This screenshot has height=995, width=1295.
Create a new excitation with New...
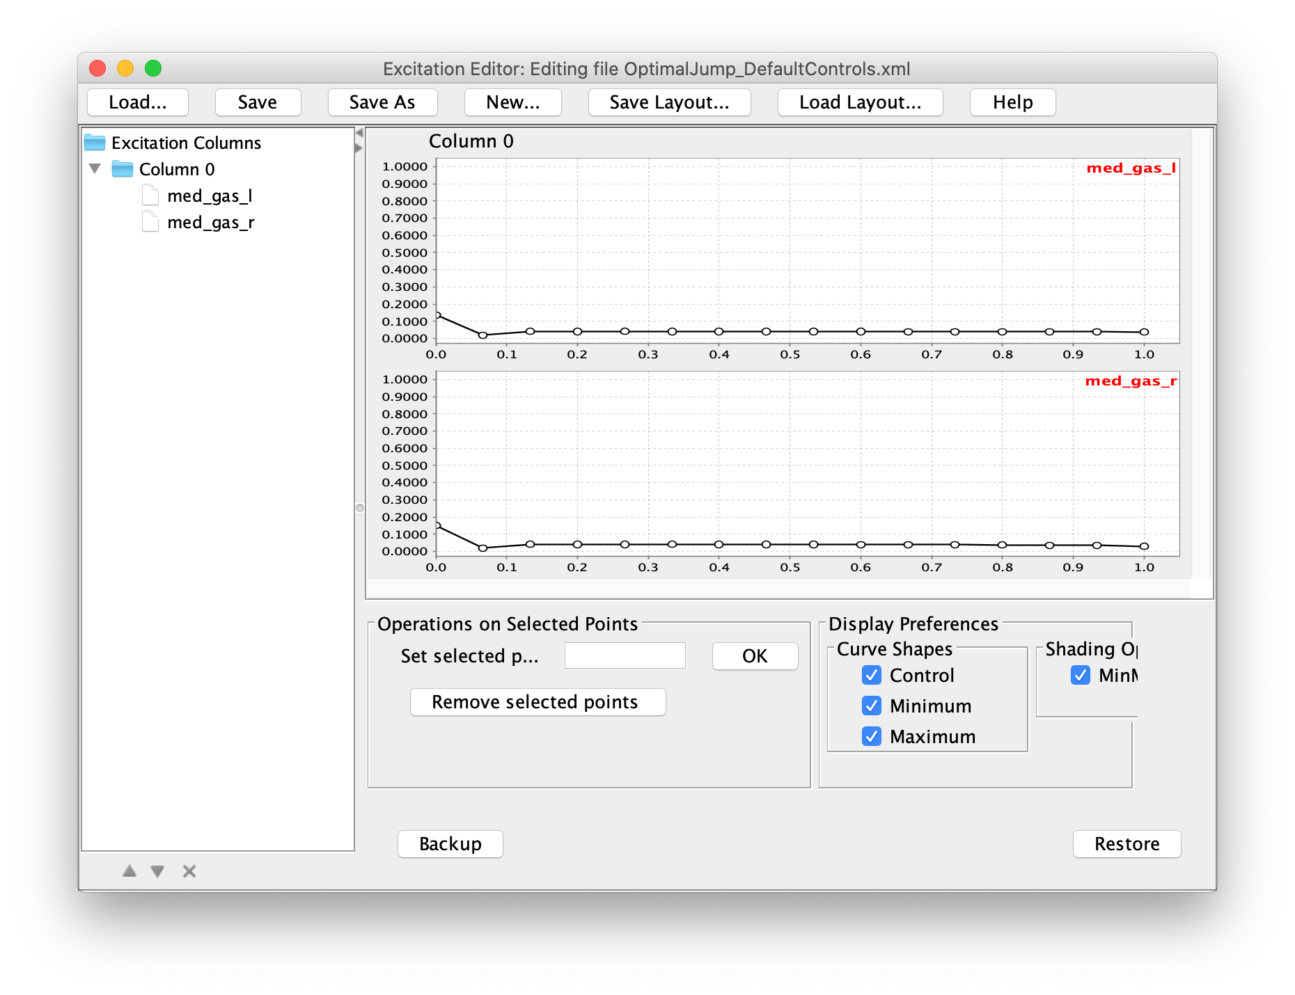tap(512, 102)
